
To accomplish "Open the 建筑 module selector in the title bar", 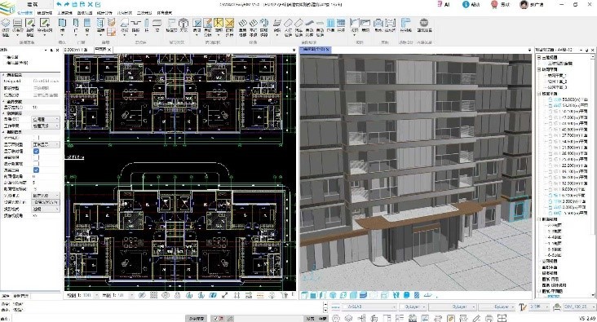I will tap(33, 4).
